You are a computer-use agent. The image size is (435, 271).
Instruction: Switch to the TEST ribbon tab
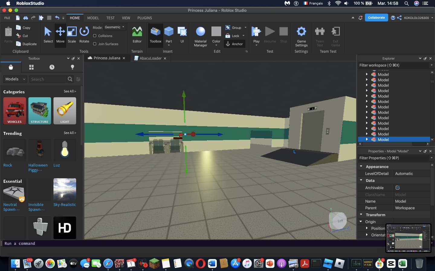pos(110,18)
